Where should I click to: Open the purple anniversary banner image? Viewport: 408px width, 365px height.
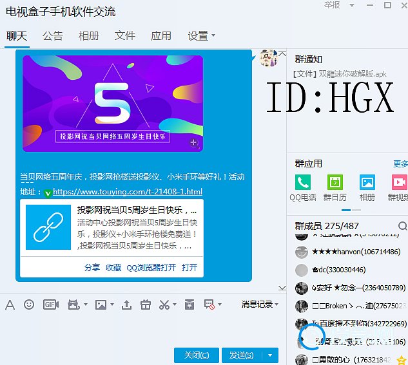click(113, 103)
